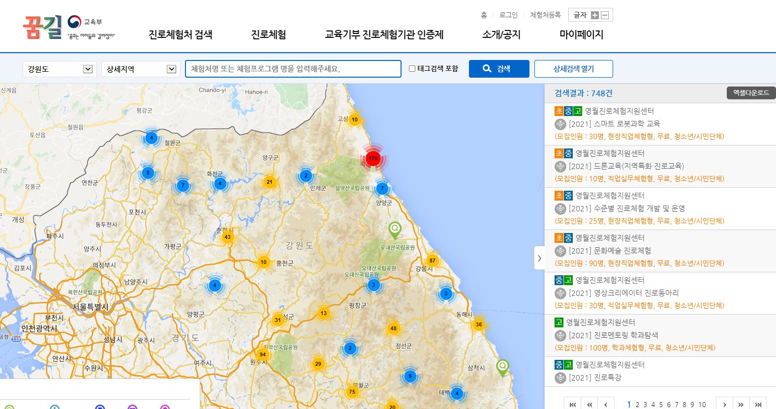776x409 pixels.
Task: Click the blue 9 cluster marker
Action: click(410, 377)
